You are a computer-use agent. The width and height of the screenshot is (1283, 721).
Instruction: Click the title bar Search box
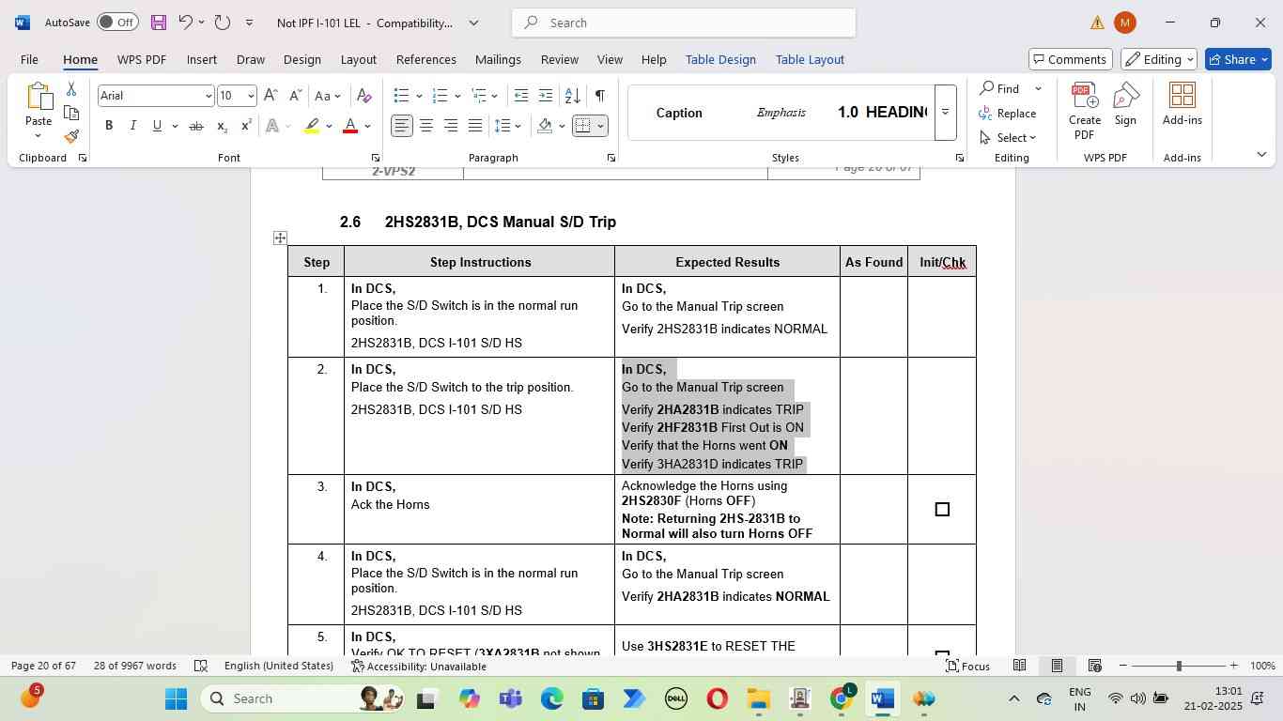[x=684, y=23]
